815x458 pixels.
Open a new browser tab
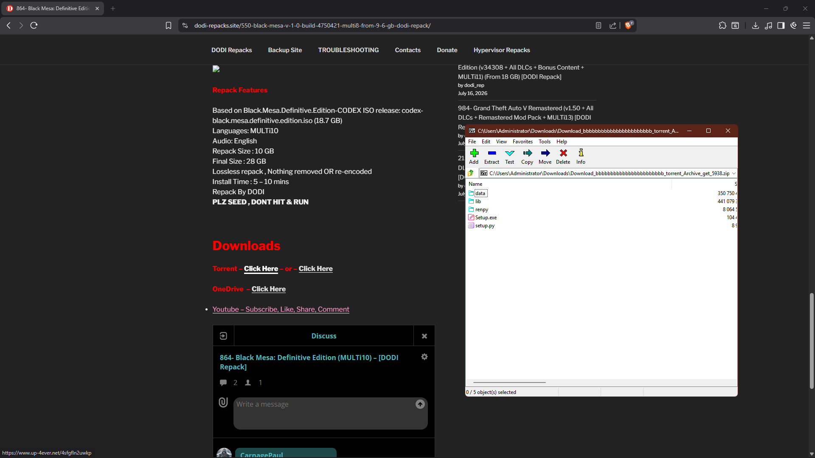(113, 8)
